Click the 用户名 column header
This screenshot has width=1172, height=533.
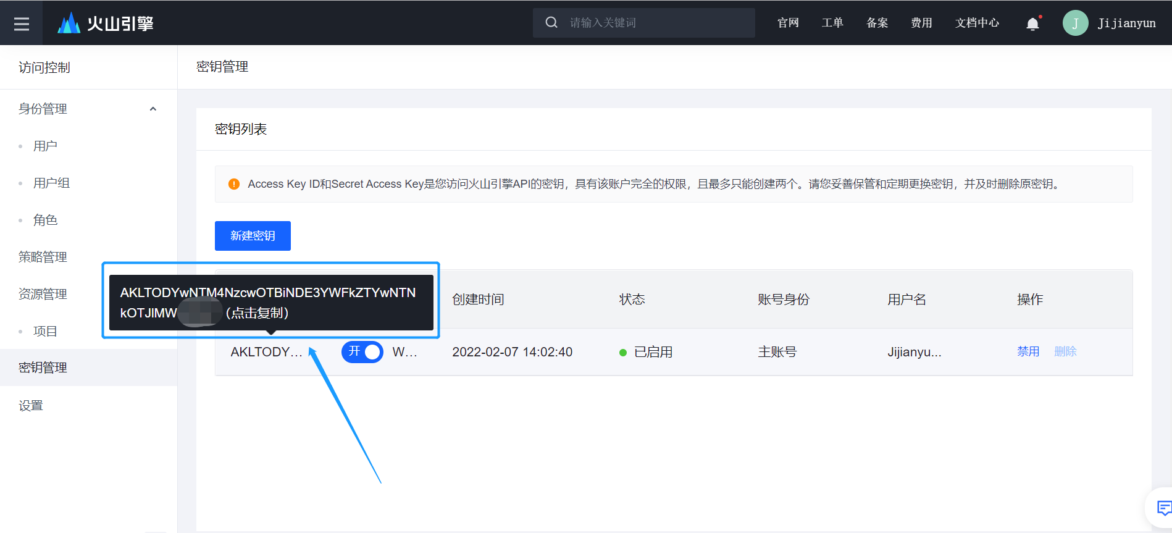pos(906,300)
